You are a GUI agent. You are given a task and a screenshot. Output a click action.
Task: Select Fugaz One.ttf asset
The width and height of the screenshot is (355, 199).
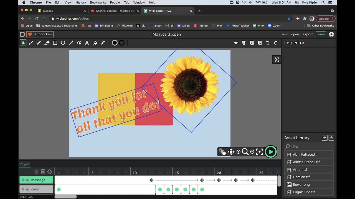click(309, 192)
